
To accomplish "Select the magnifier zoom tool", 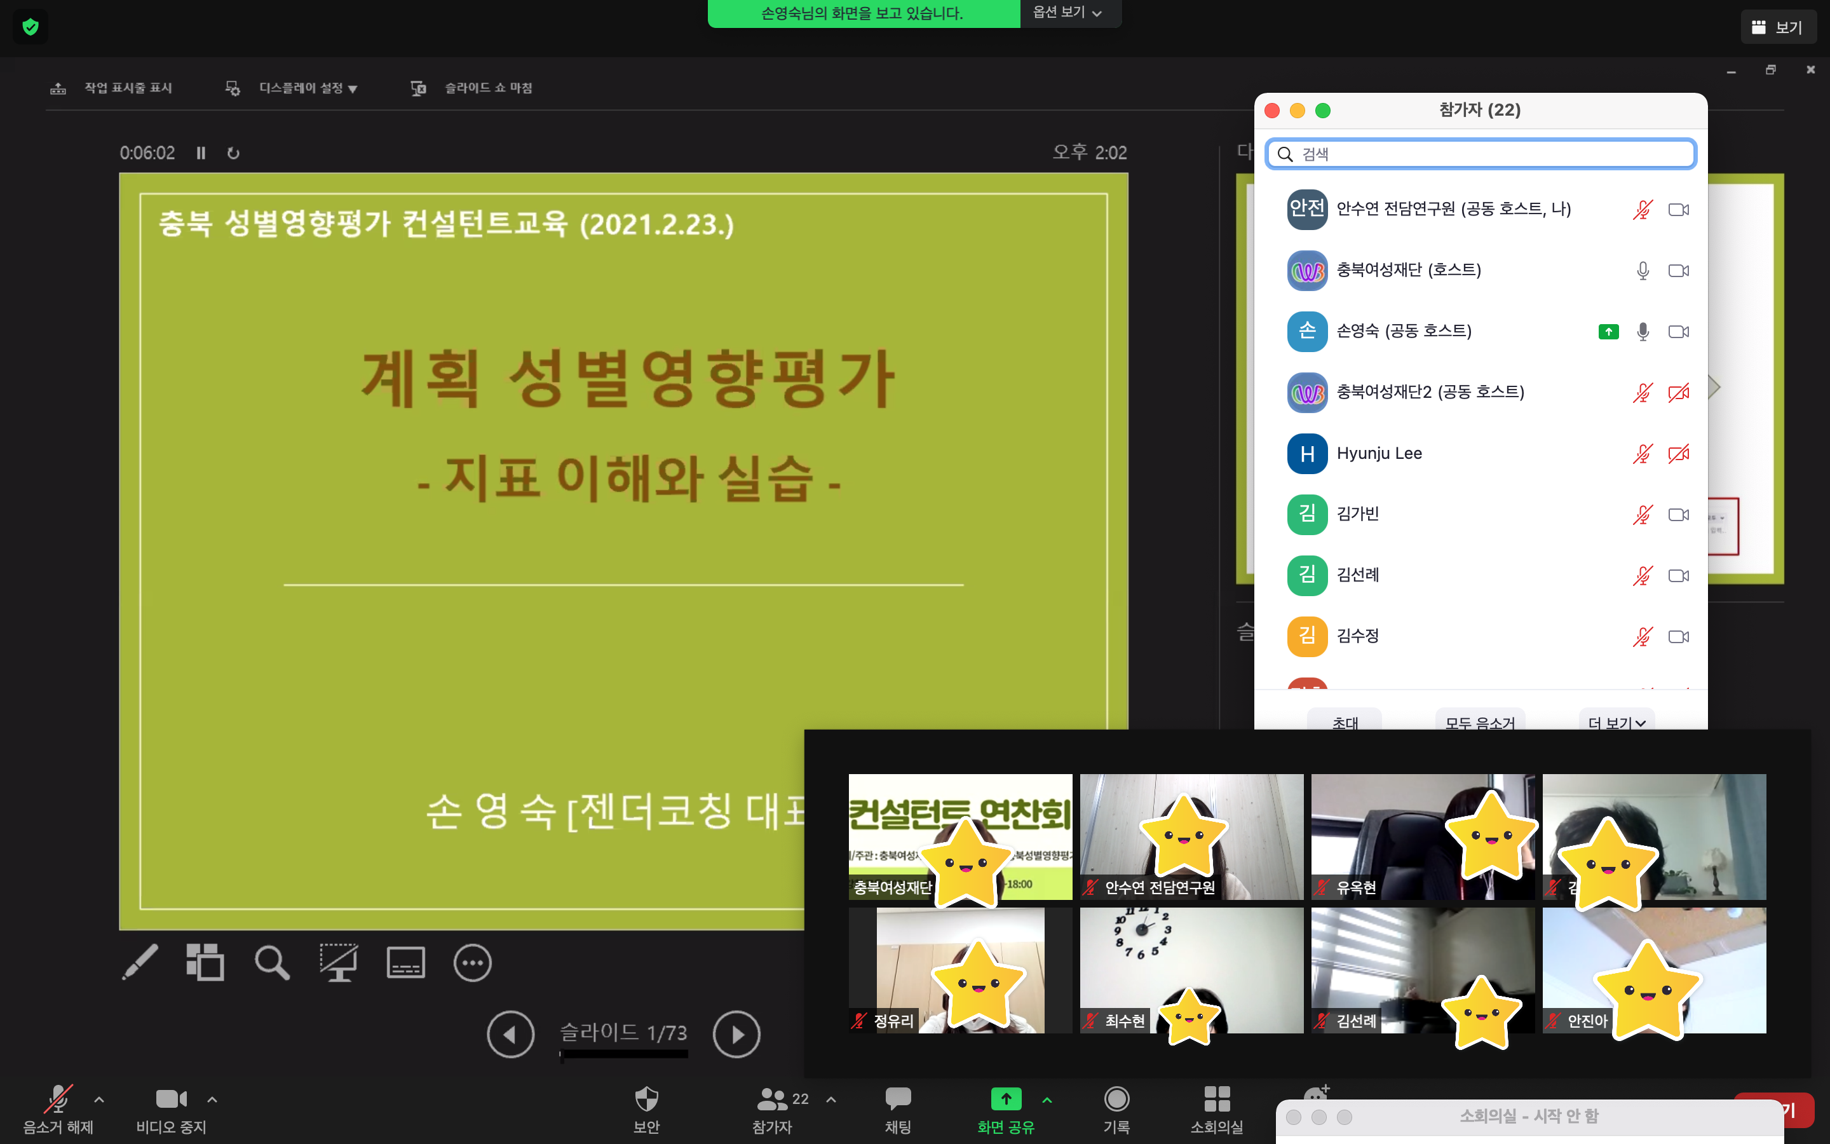I will (x=271, y=962).
